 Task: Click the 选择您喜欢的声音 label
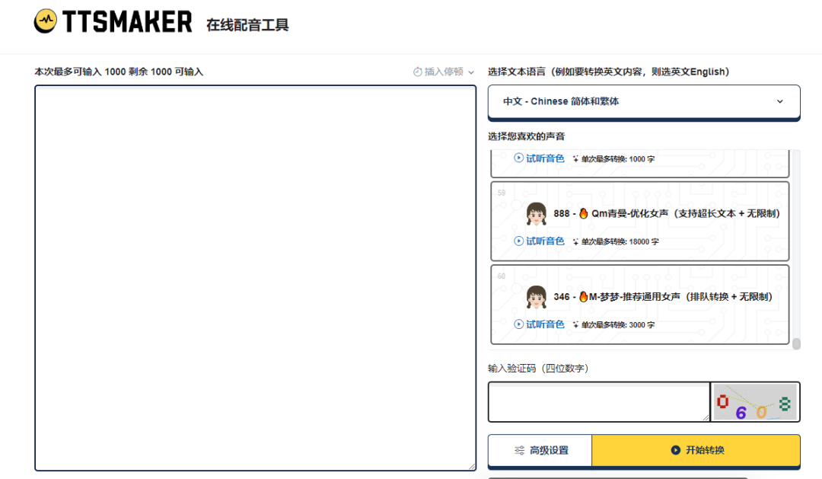527,136
